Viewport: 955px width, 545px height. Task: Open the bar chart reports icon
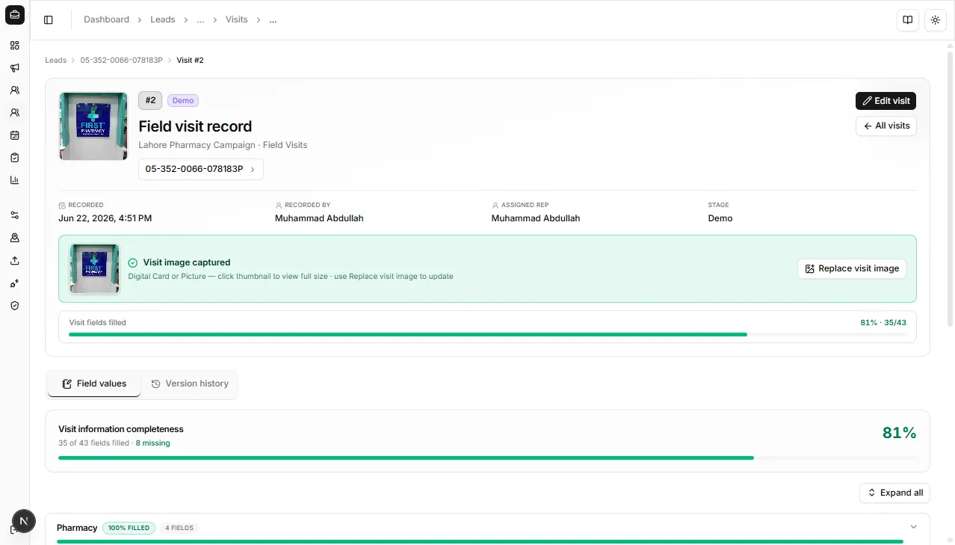click(14, 180)
